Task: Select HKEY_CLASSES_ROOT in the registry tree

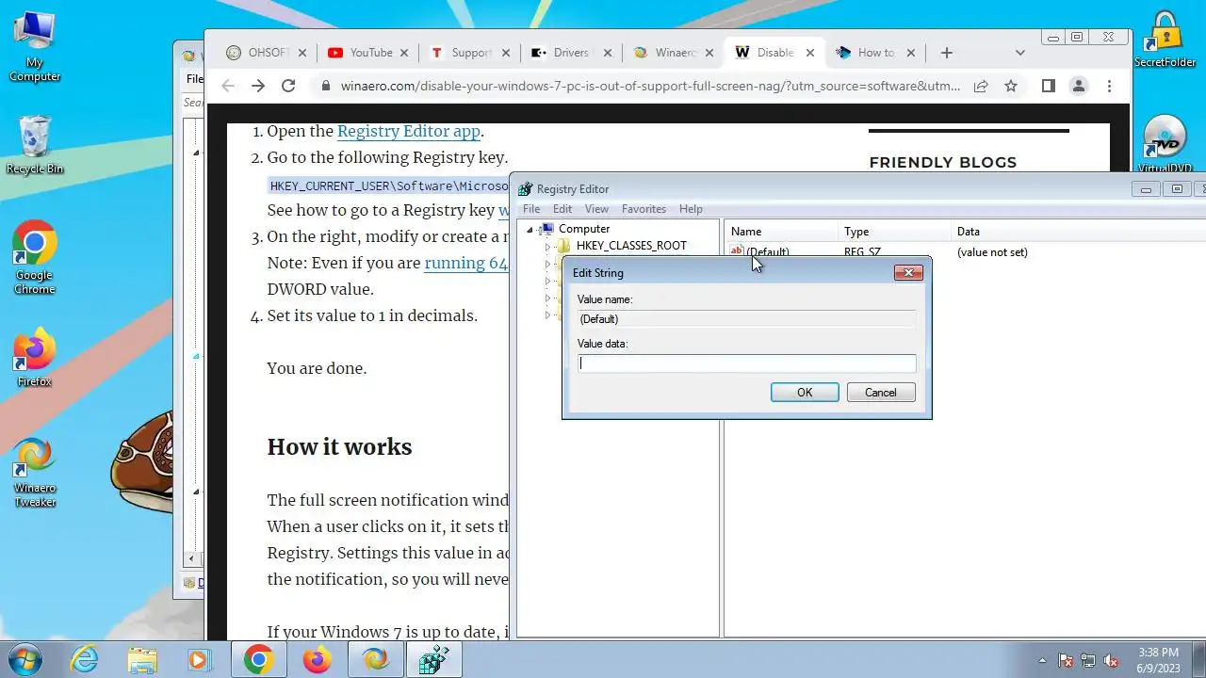Action: 631,246
